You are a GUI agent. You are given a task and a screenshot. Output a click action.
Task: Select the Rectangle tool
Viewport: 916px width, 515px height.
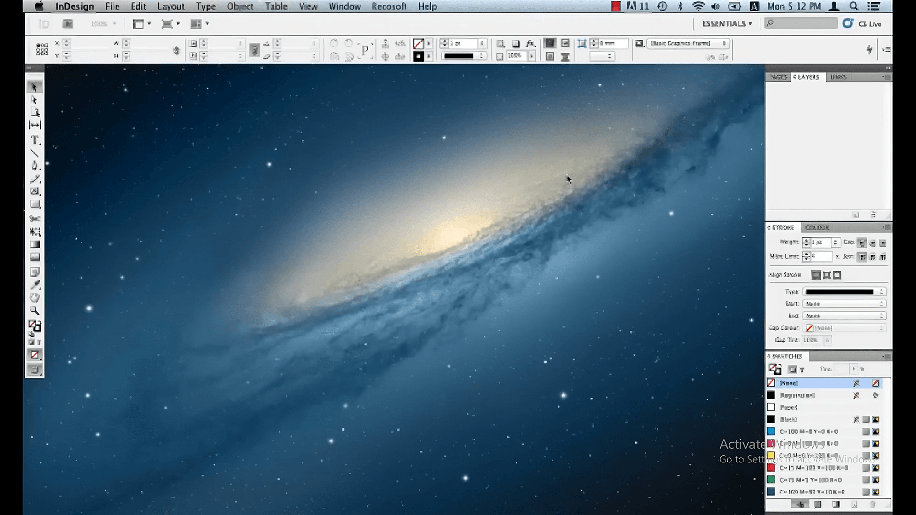[x=35, y=204]
